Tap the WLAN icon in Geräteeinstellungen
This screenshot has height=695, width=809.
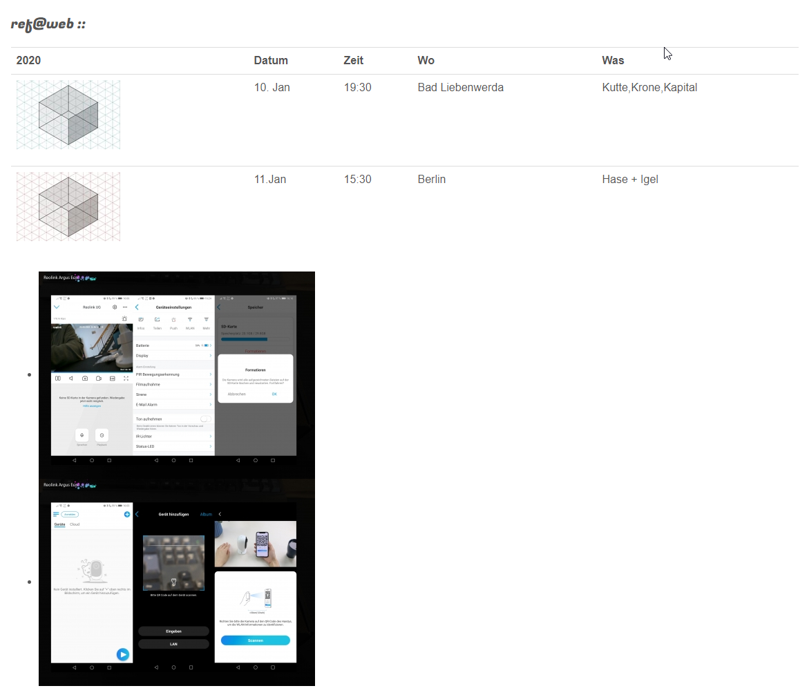tap(190, 320)
